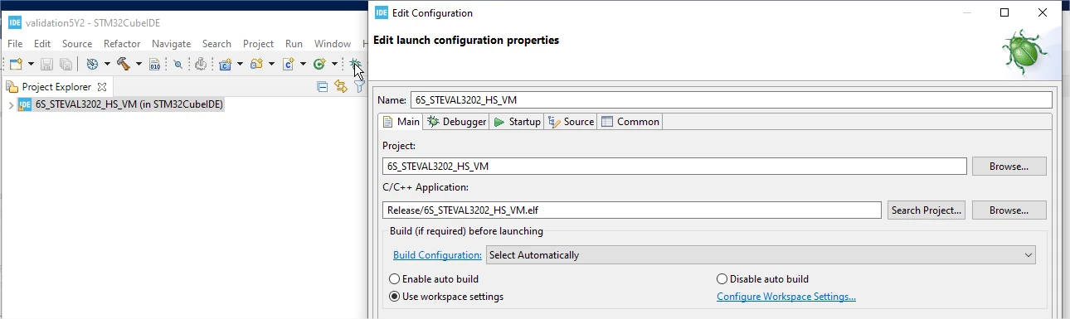
Task: Click the new class green C icon
Action: 319,64
